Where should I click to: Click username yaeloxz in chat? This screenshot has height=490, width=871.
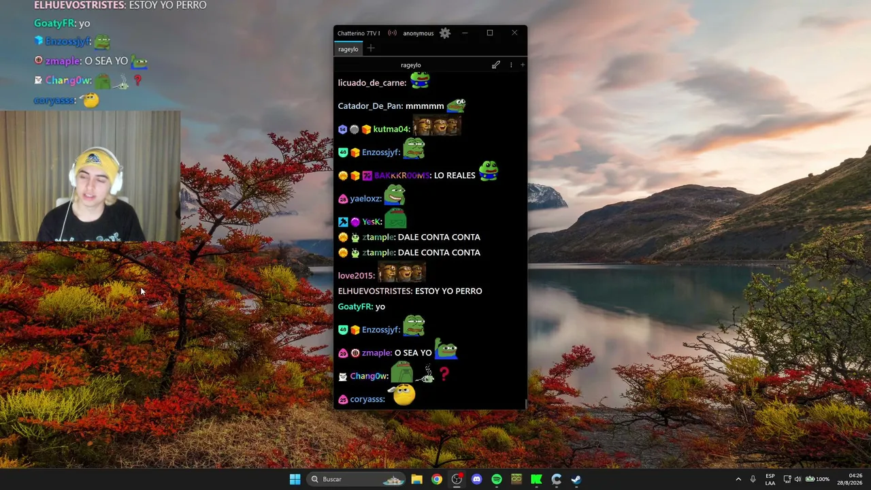click(365, 199)
